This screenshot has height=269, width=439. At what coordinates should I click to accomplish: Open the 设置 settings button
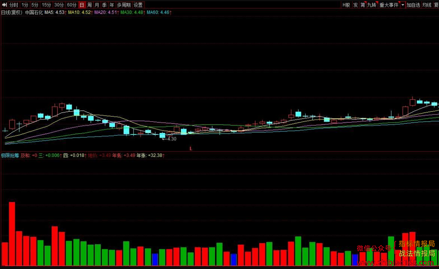(x=138, y=5)
